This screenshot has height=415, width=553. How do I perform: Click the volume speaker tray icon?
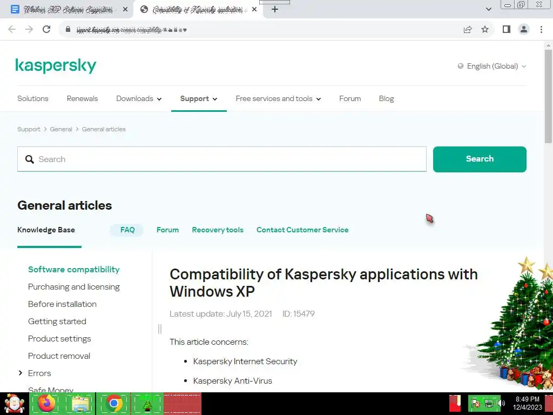(501, 403)
